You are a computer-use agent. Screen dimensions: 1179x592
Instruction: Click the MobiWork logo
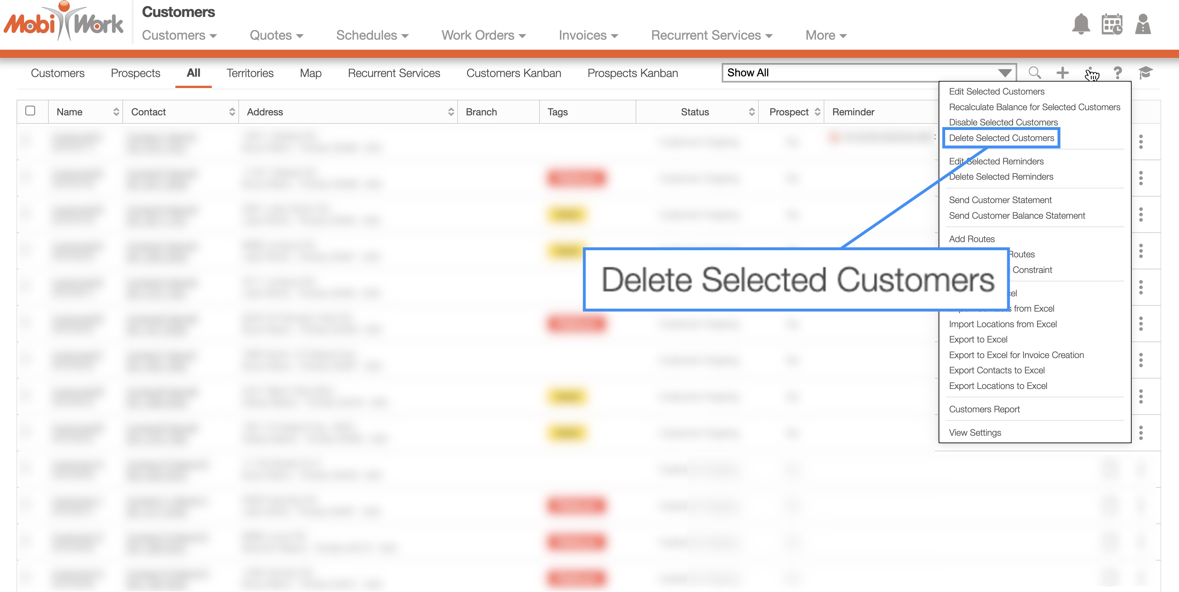[64, 22]
